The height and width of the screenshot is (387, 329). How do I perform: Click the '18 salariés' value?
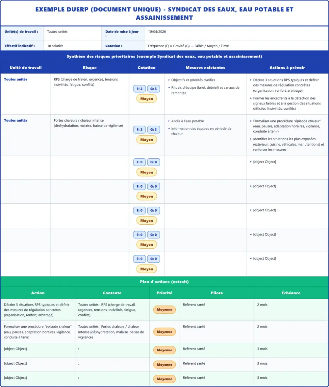pos(55,46)
